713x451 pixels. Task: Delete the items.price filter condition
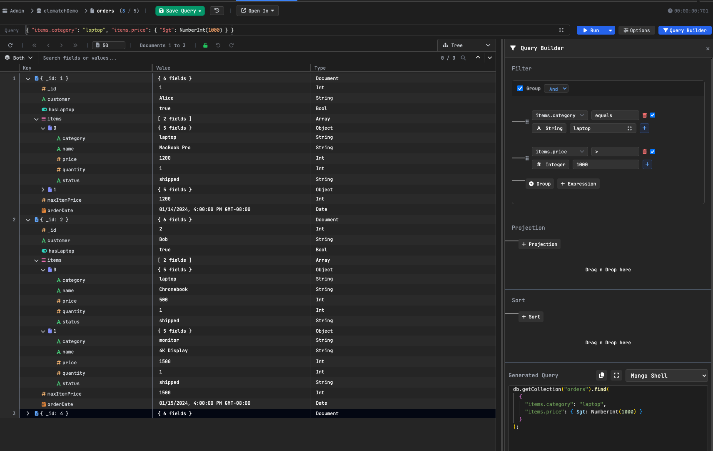pyautogui.click(x=645, y=152)
